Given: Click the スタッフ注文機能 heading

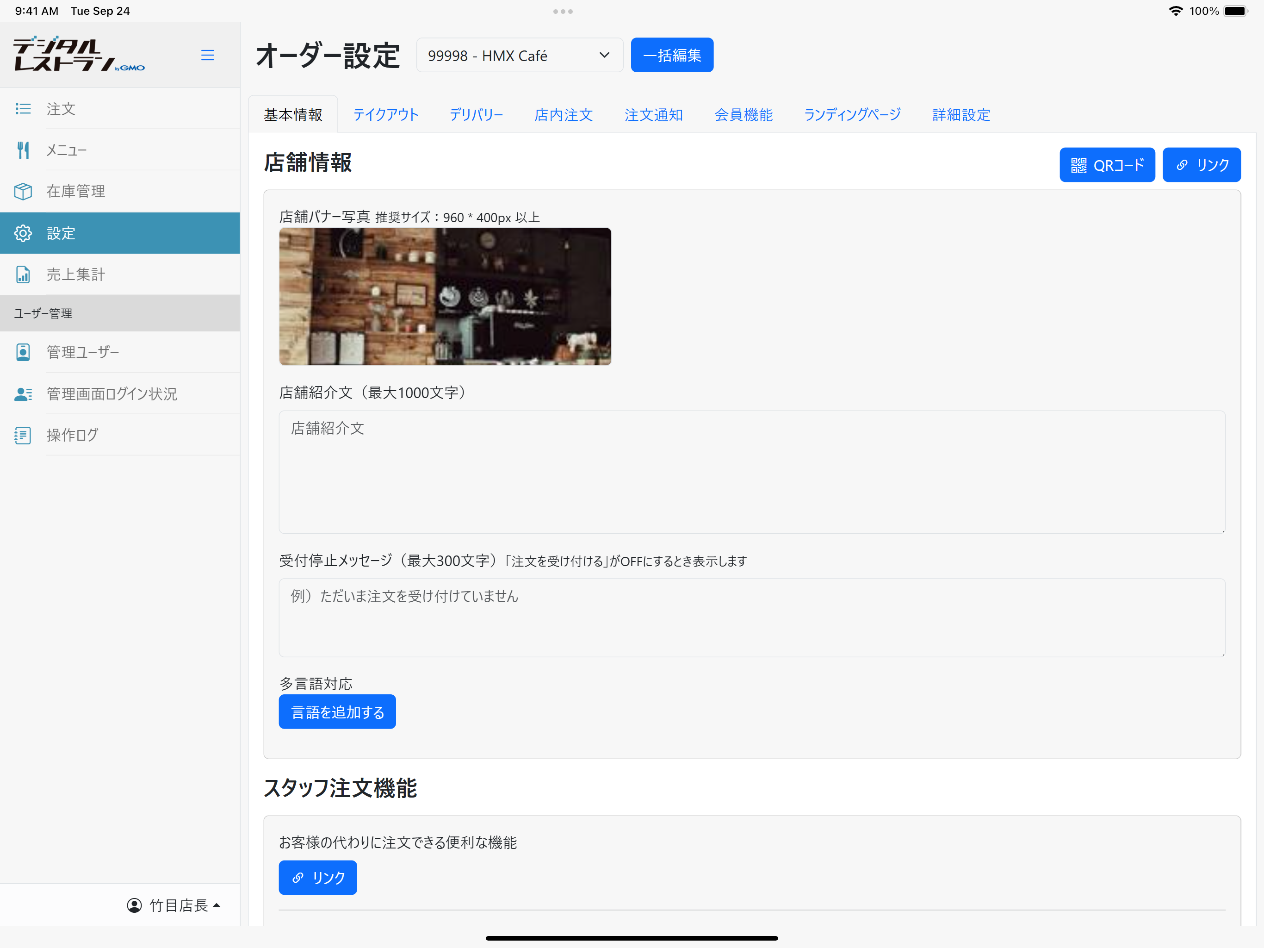Looking at the screenshot, I should coord(341,788).
